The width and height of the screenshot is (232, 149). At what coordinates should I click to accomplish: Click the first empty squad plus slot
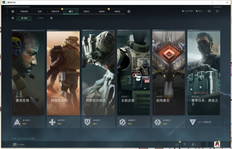203,145
